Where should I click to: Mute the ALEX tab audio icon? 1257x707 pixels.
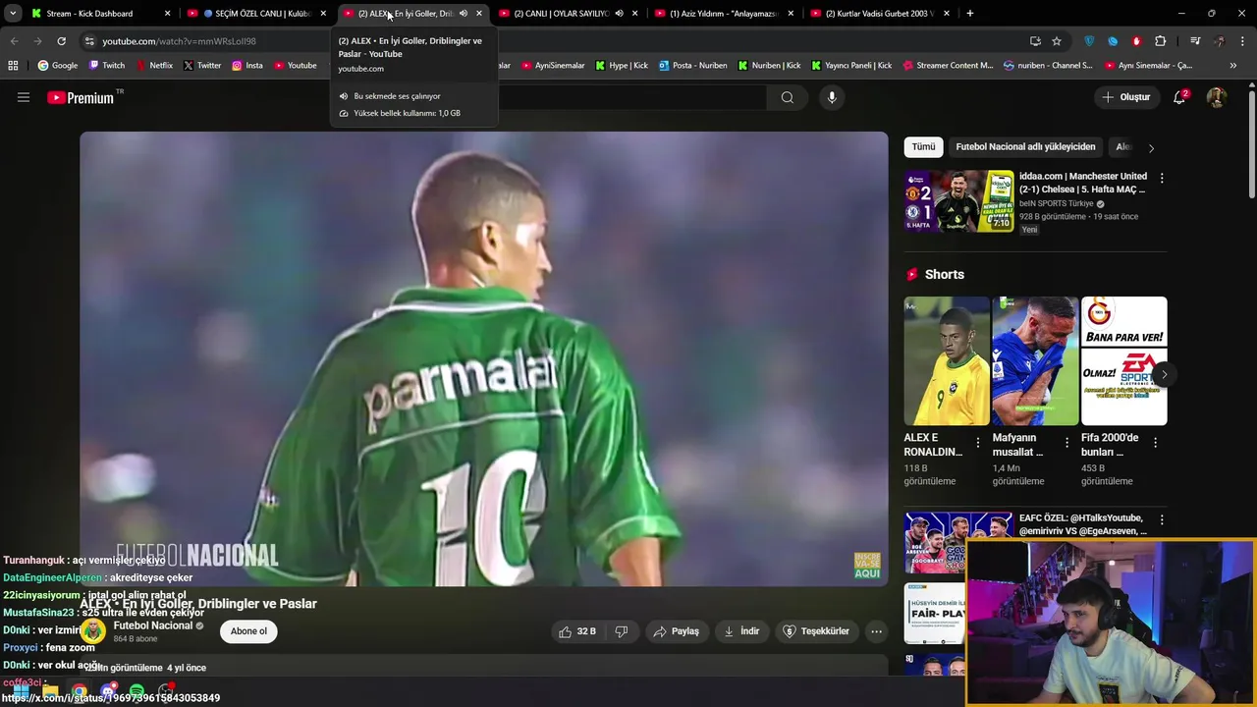463,14
